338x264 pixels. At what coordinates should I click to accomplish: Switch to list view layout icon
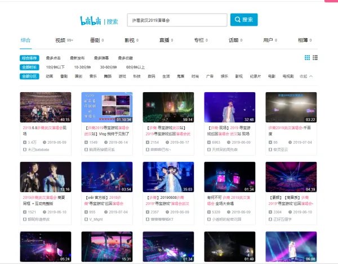[x=315, y=58]
